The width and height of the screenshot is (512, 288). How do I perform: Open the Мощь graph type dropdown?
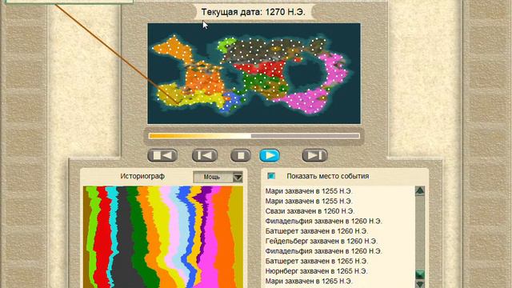[x=218, y=177]
